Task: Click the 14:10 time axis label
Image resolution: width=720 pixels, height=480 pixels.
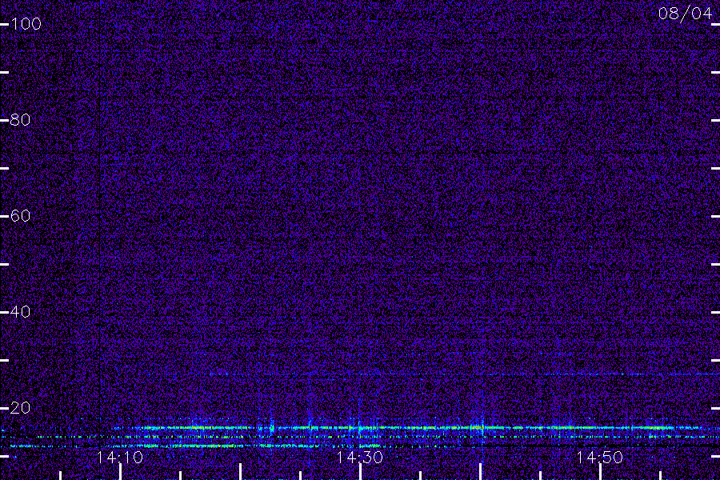Action: (x=120, y=458)
